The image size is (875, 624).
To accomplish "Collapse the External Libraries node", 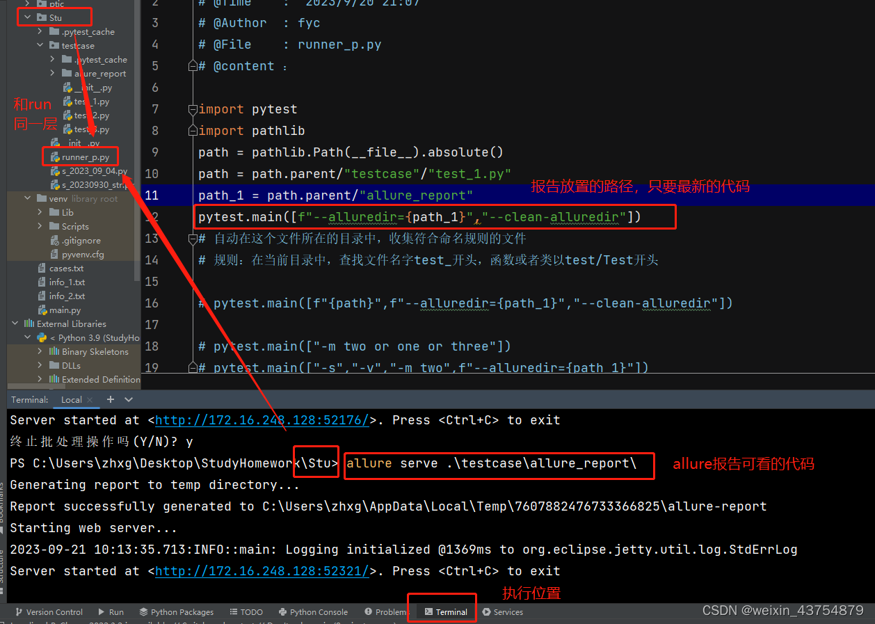I will coord(15,323).
